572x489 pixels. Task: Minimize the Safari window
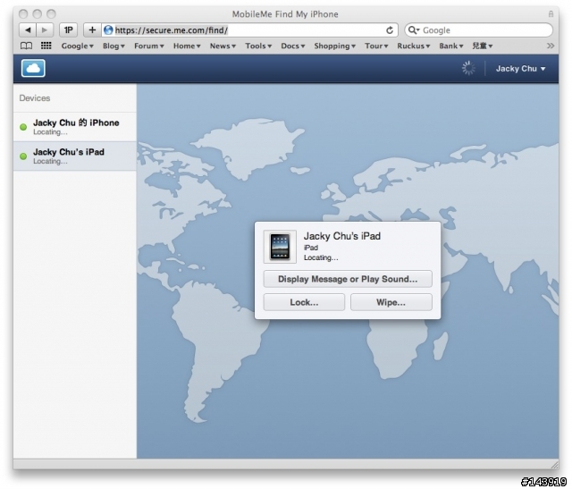pyautogui.click(x=38, y=14)
